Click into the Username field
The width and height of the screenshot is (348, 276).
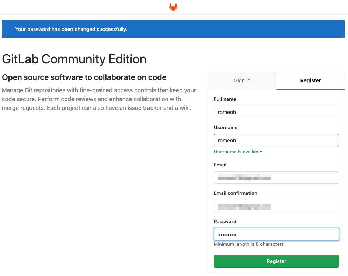click(x=276, y=140)
